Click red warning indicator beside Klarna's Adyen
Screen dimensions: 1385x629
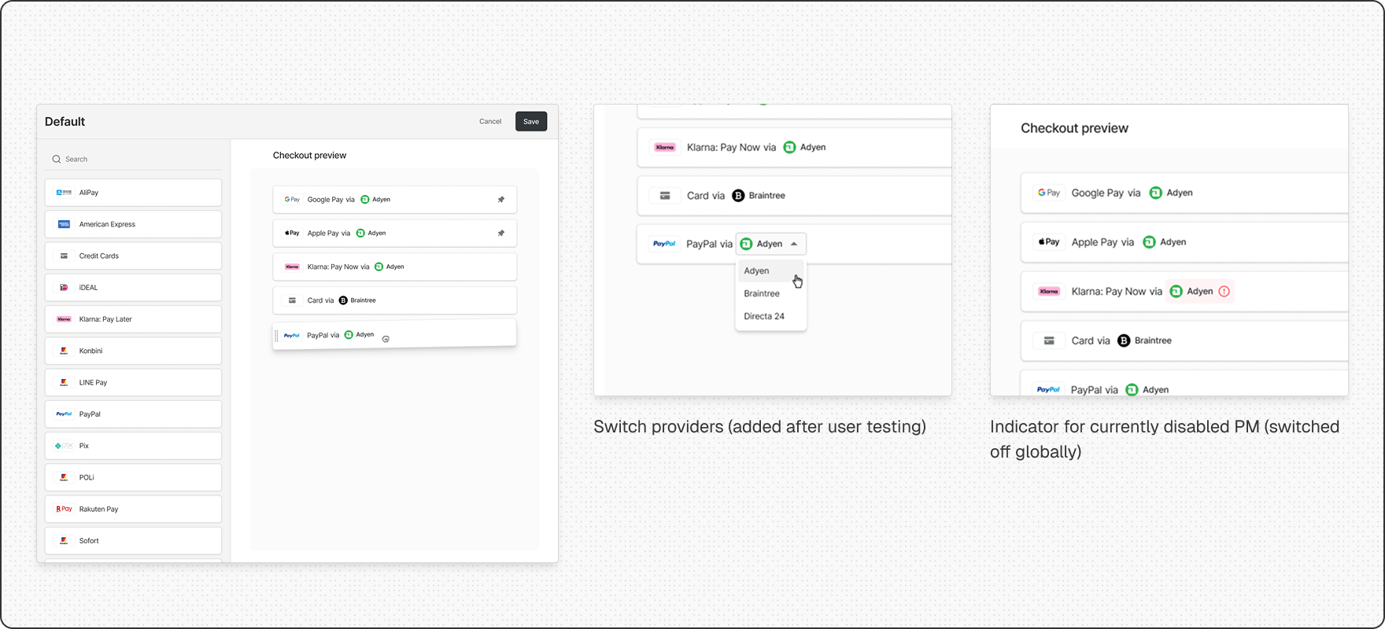1224,291
